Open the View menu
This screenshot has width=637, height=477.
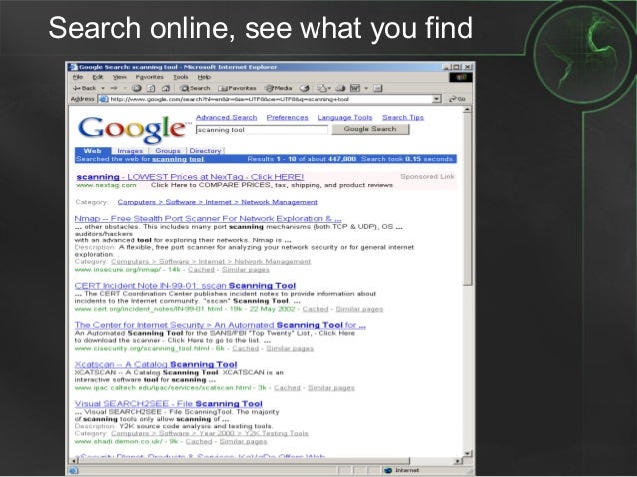120,77
